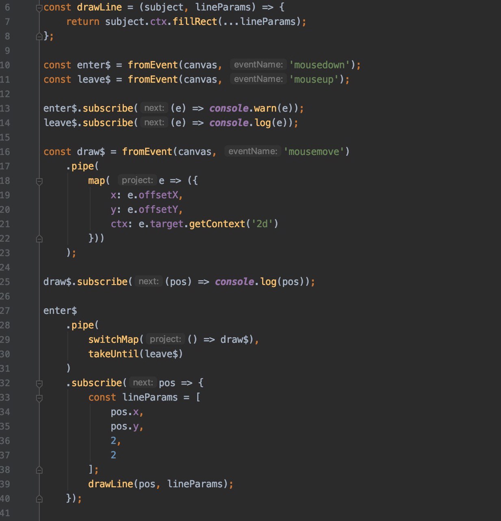Click the 'mouseup' string literal
Viewport: 501px width, 521px height.
point(314,79)
